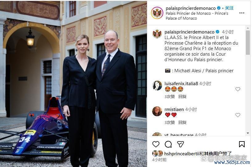Reply to rmistiaen's comment
This screenshot has height=167, width=252.
point(182,123)
